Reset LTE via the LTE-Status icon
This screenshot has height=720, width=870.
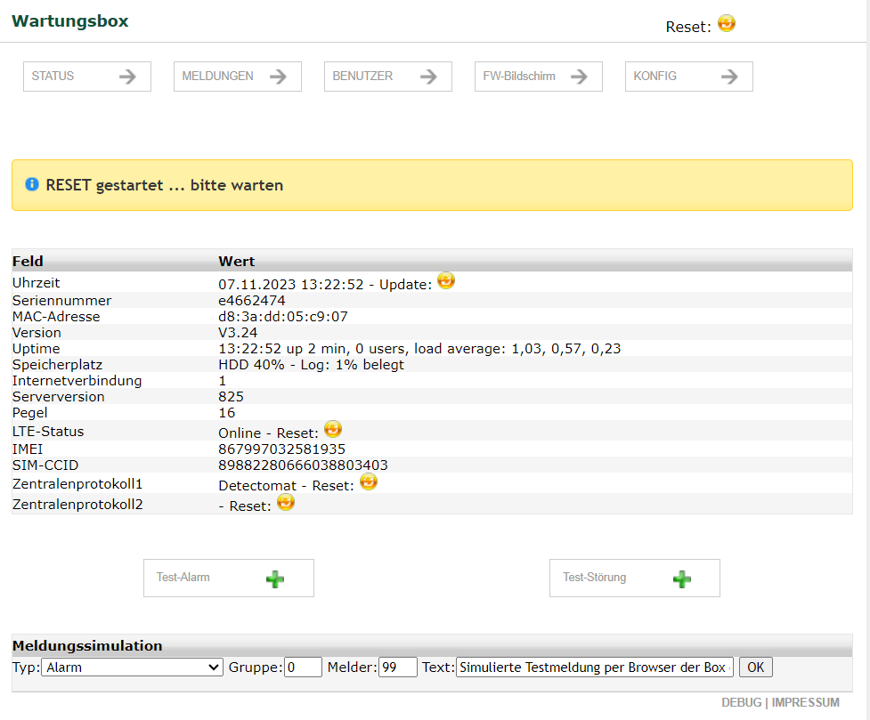coord(333,429)
